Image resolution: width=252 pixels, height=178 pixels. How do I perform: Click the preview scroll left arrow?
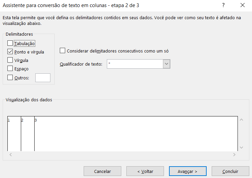(x=11, y=155)
